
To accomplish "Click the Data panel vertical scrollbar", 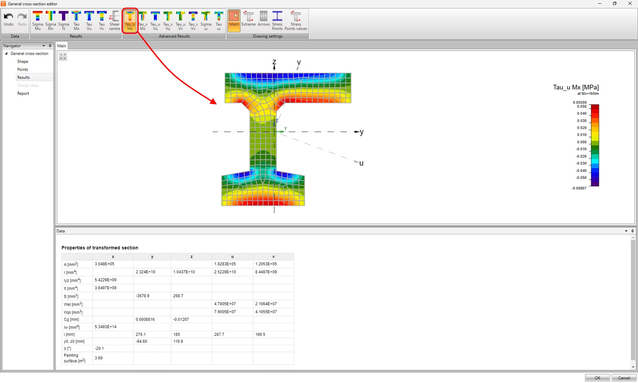I will pos(633,302).
